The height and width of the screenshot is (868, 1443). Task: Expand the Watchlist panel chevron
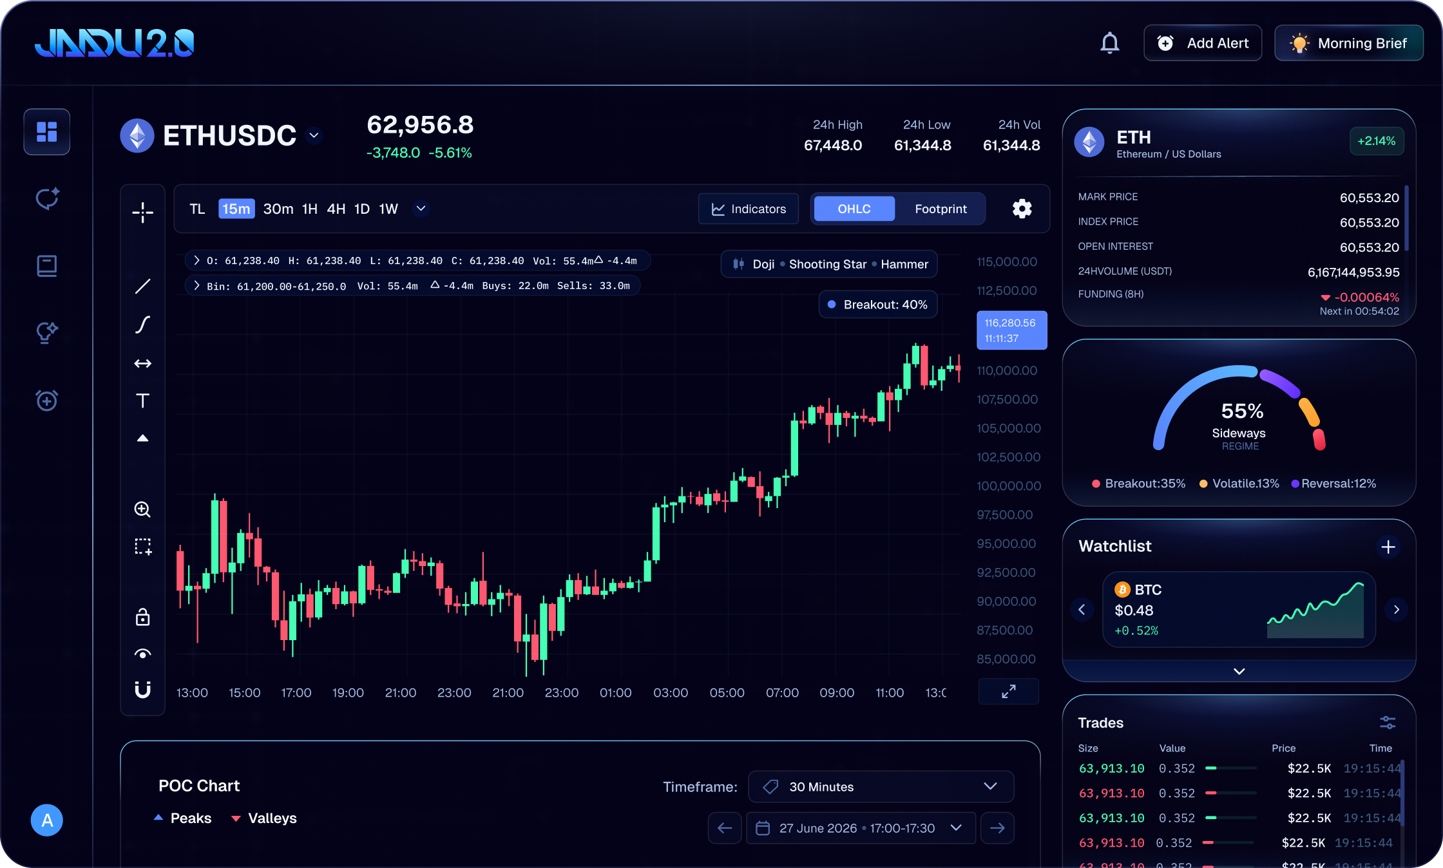pos(1239,671)
